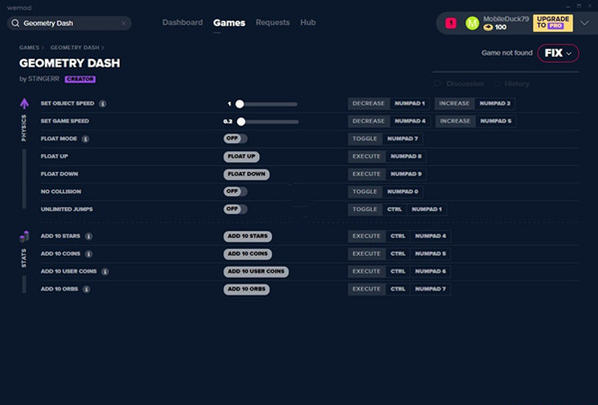Screen dimensions: 598x405
Task: Click Upgrade to Pro button
Action: point(552,23)
